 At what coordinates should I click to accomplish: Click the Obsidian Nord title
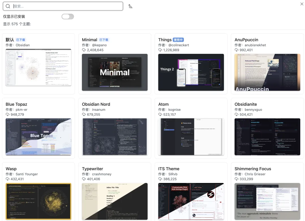coord(96,104)
